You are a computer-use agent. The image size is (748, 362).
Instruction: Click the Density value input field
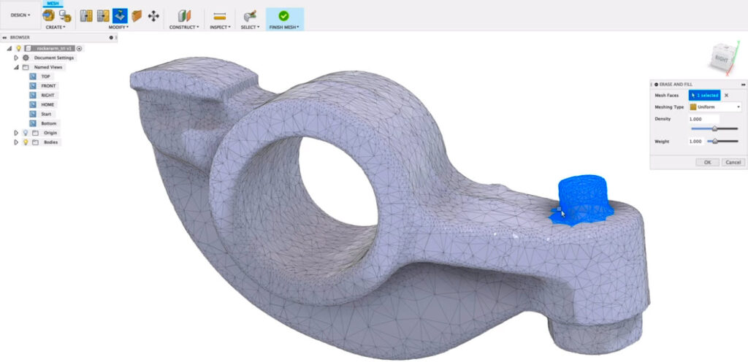click(x=703, y=119)
